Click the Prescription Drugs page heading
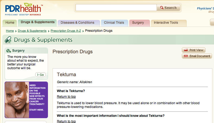The height and width of the screenshot is (123, 214). [x=73, y=52]
